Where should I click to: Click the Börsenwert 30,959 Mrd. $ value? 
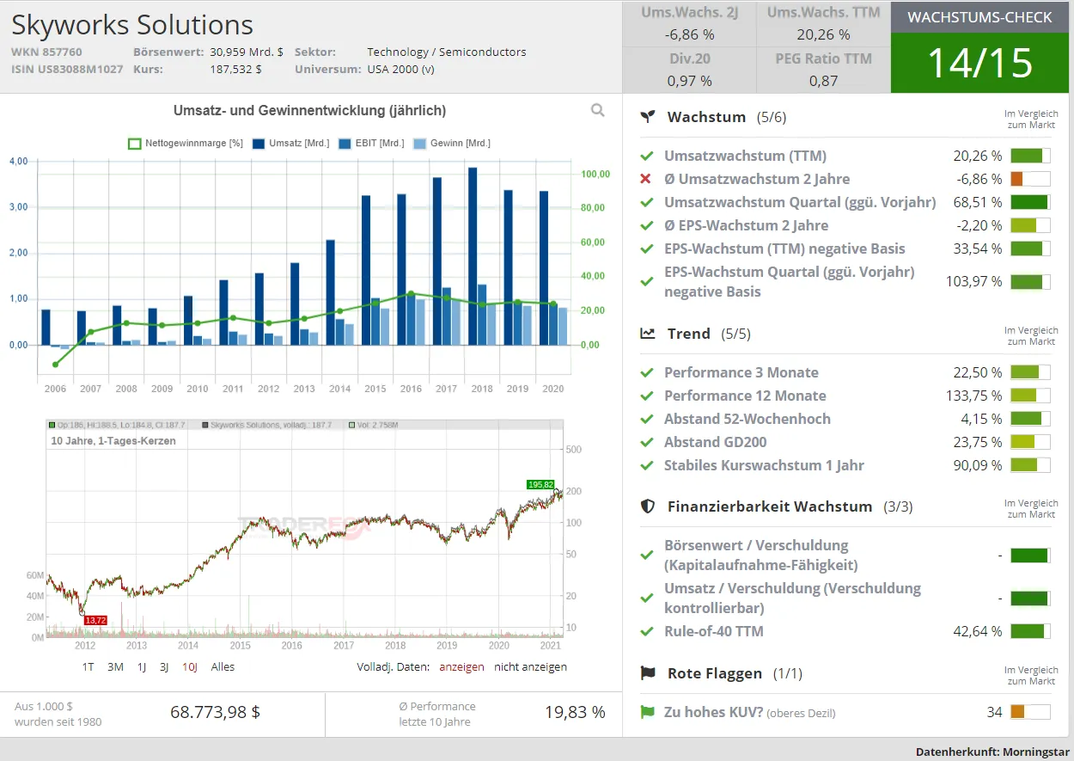pos(247,52)
